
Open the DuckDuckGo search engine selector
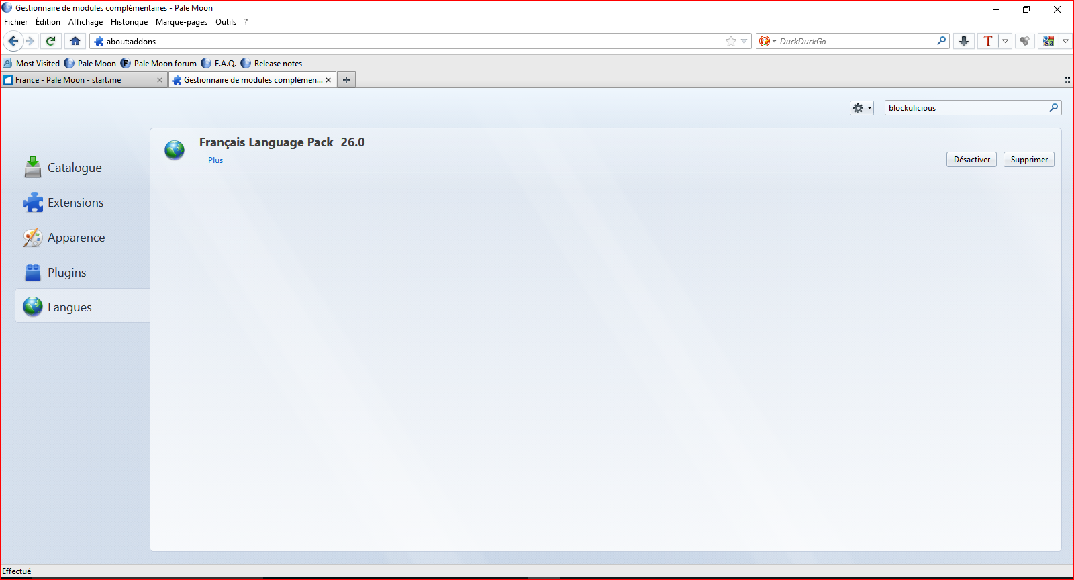click(x=767, y=41)
